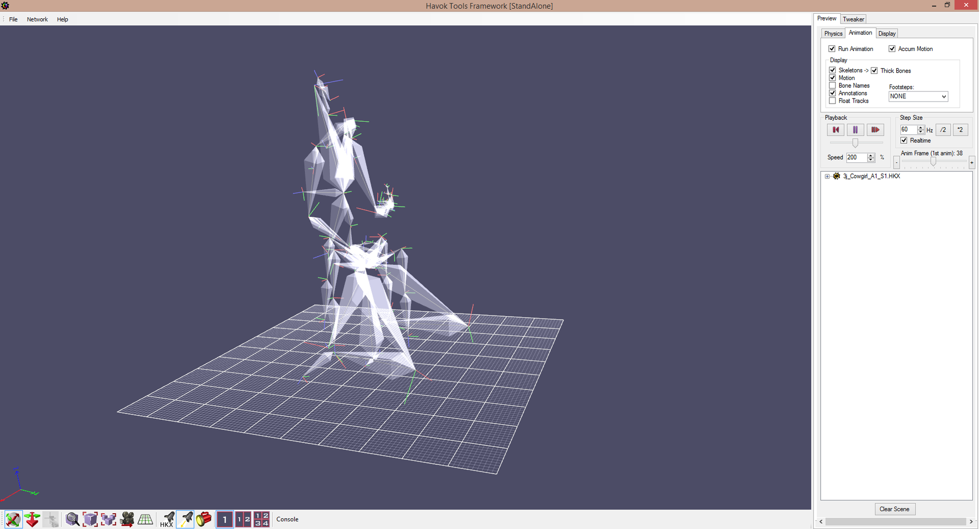Switch to the Tweaker tab

[853, 19]
